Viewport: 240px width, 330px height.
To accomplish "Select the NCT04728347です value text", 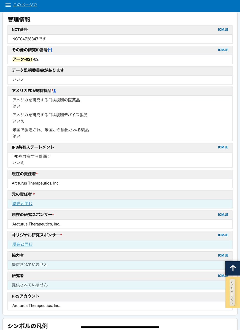I will pos(29,39).
